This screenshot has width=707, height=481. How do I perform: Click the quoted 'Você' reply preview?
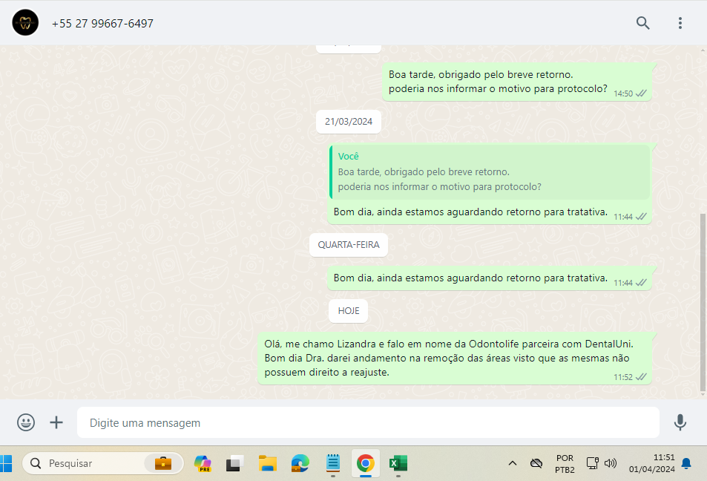pyautogui.click(x=490, y=172)
